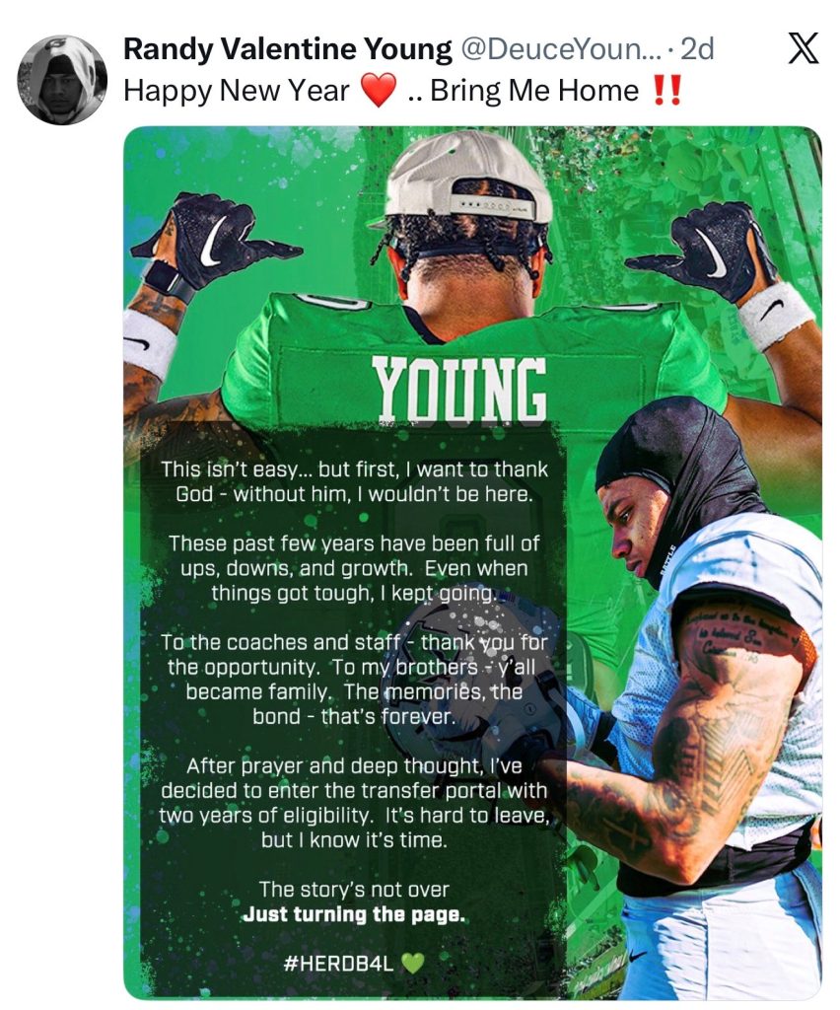Click the thank God opening paragraph
Viewport: 840px width, 1010px height.
[x=354, y=481]
